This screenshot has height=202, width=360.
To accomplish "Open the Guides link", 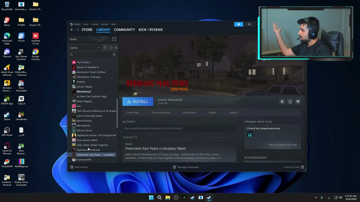I will (x=212, y=113).
